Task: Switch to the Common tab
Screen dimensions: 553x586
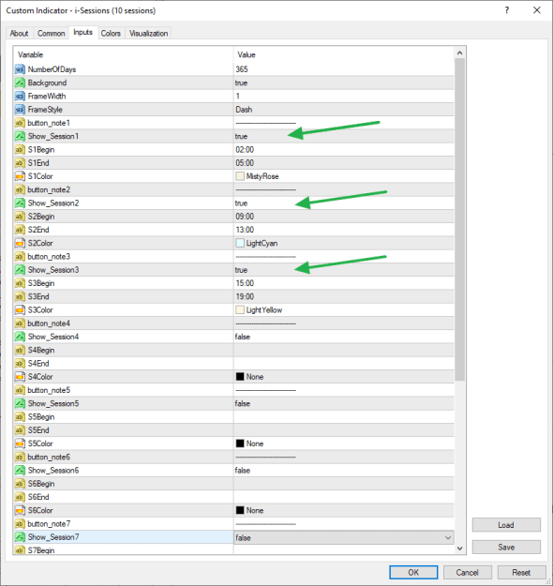Action: tap(52, 33)
